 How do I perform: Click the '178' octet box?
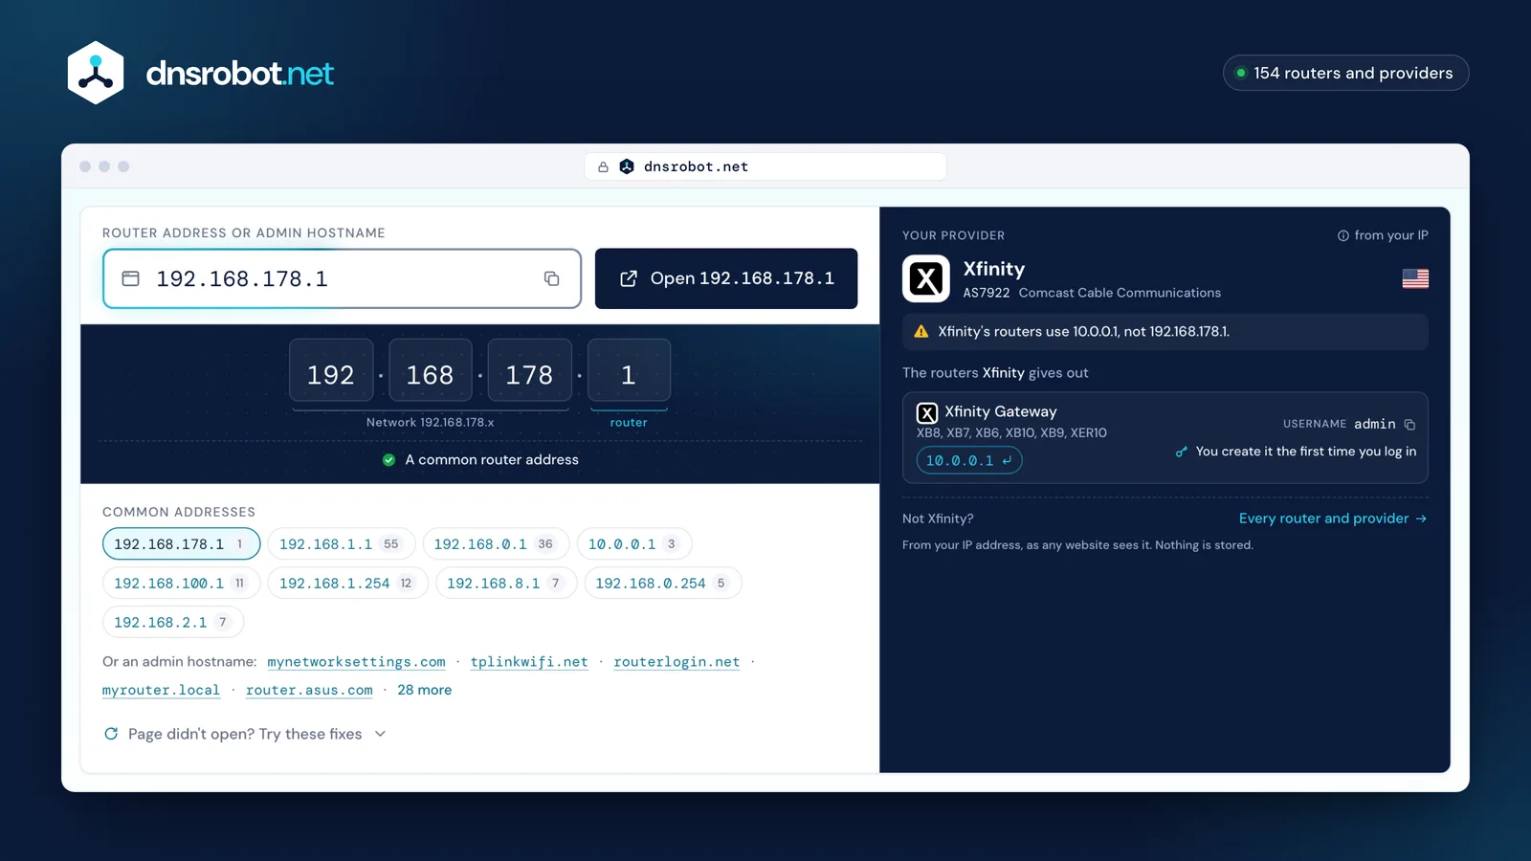click(530, 370)
